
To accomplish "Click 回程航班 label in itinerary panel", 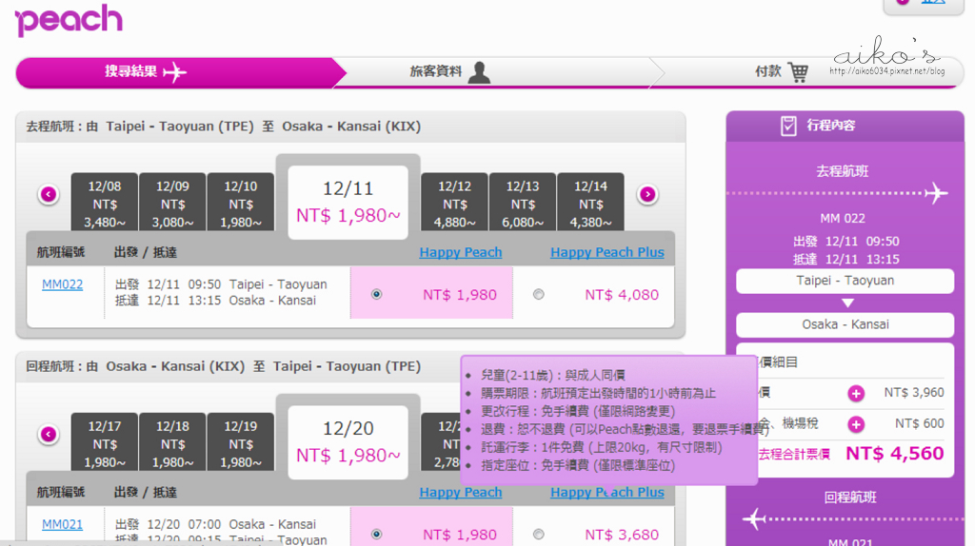I will [850, 497].
